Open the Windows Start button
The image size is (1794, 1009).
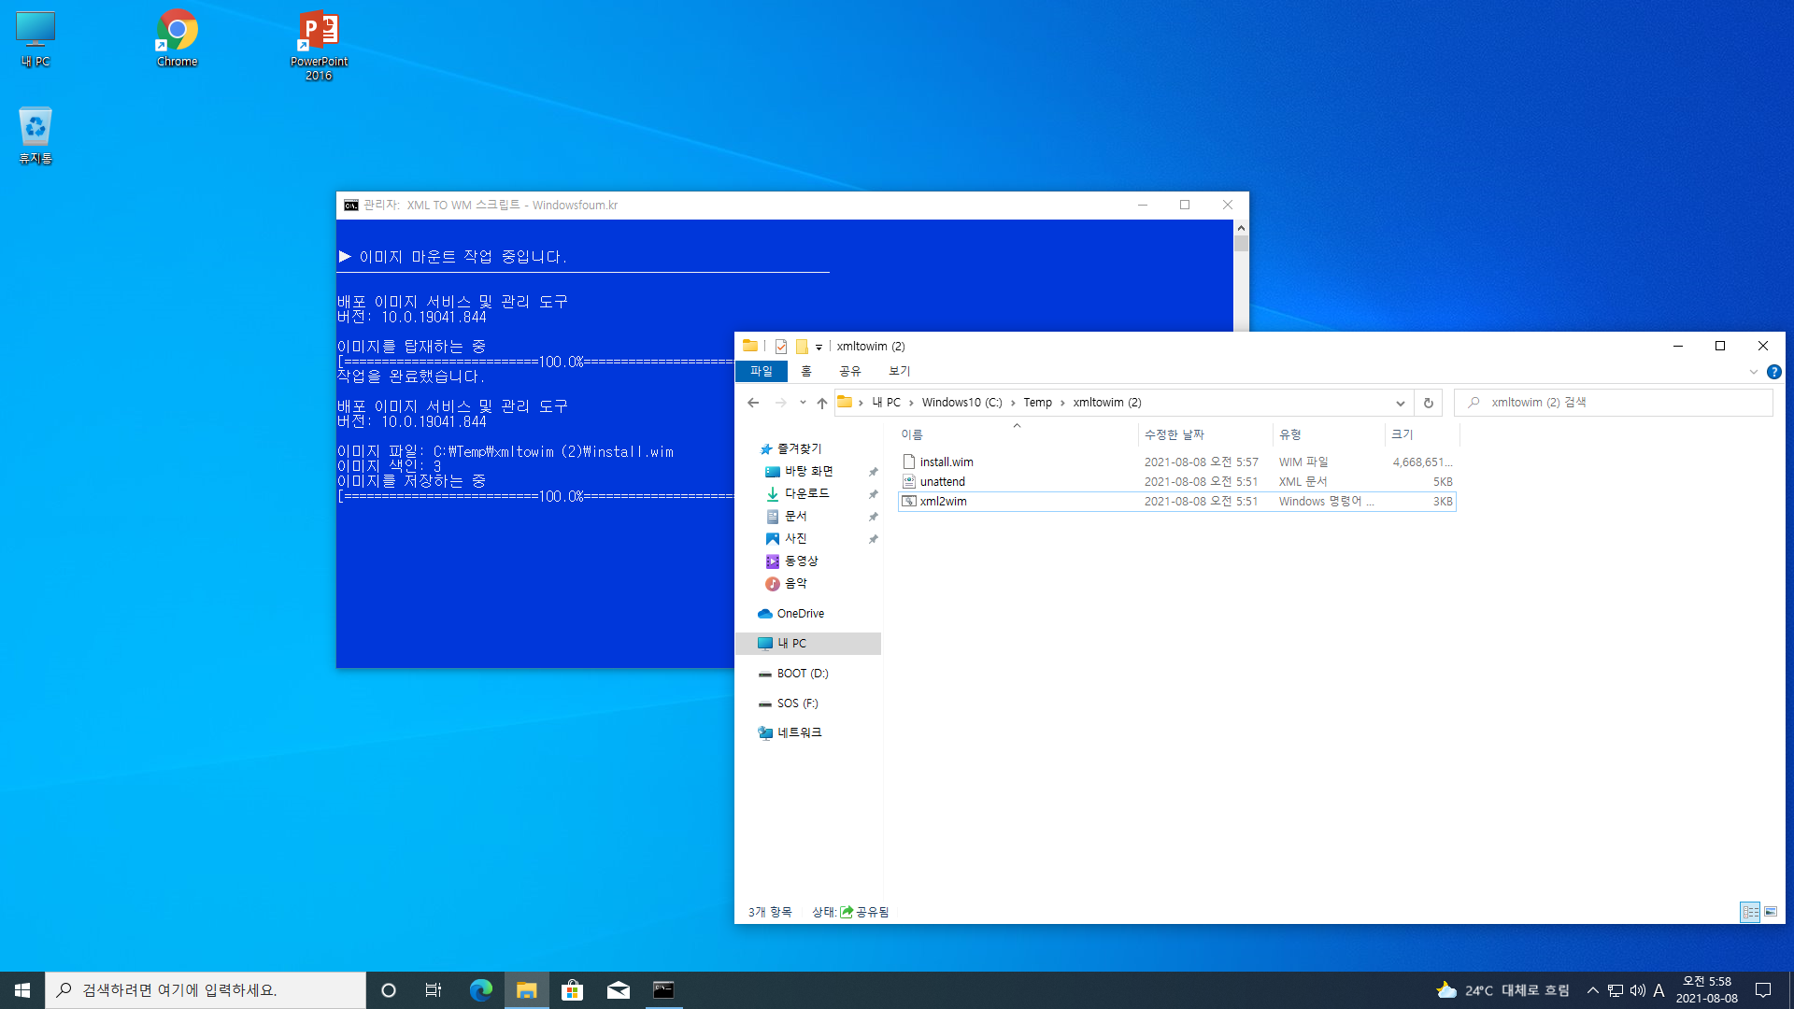tap(22, 990)
